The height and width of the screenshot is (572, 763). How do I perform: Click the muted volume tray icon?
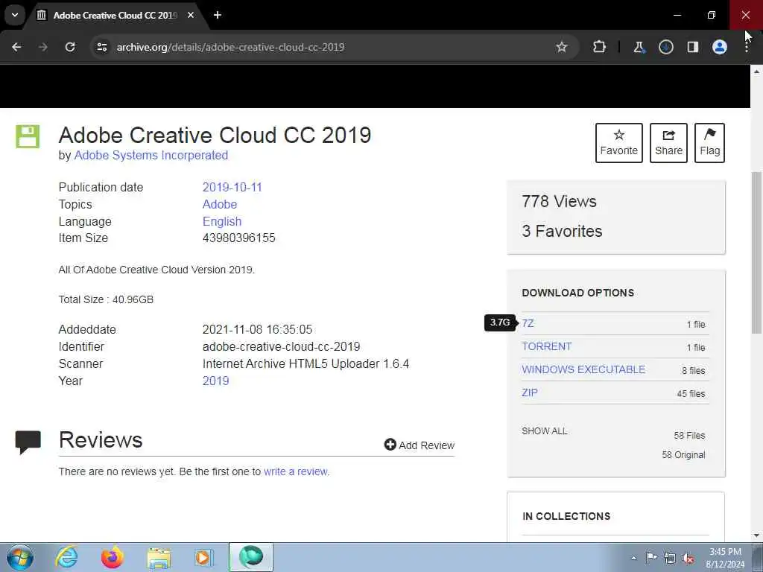pos(688,558)
